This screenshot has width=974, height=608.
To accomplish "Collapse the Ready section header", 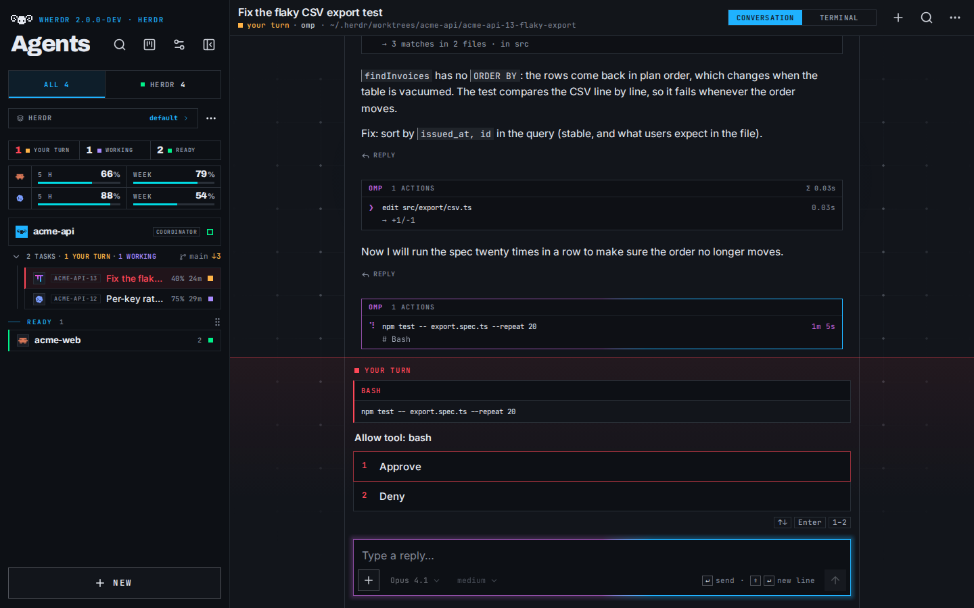I will pos(45,322).
